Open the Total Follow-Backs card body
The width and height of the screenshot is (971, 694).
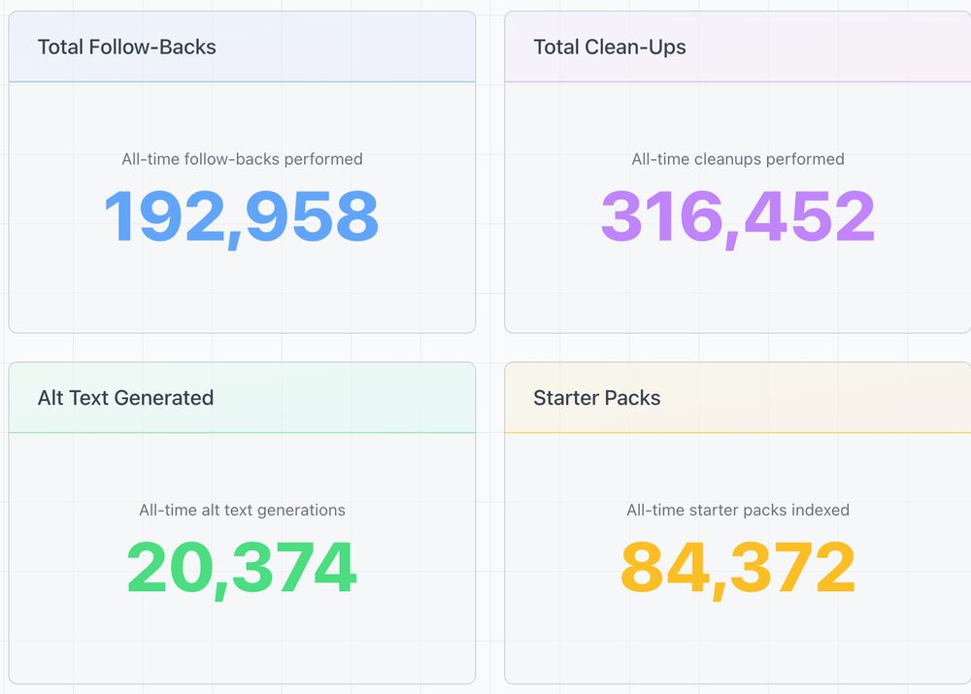(x=241, y=204)
